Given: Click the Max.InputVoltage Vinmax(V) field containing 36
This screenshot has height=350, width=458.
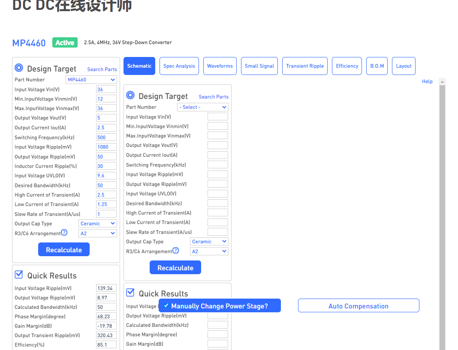Looking at the screenshot, I should point(106,108).
